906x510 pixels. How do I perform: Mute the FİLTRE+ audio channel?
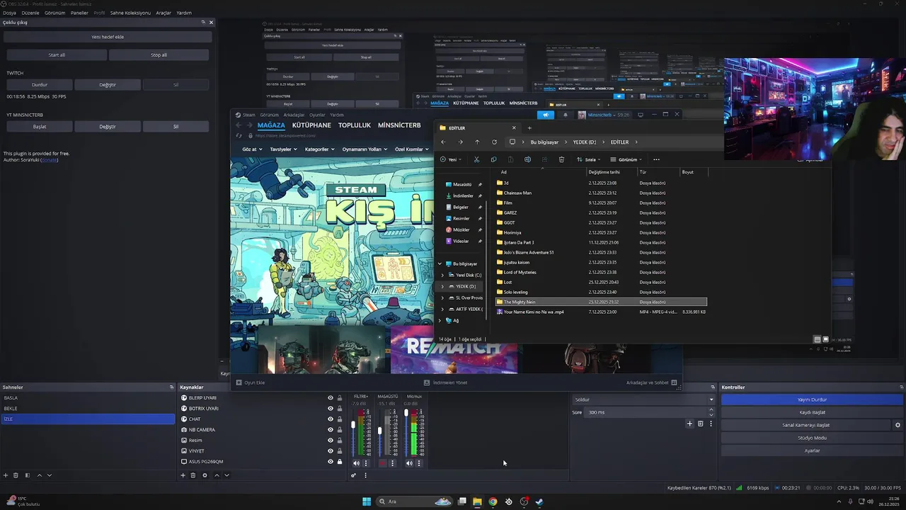click(356, 463)
